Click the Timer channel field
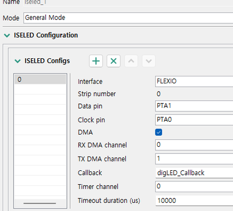 [x=194, y=187]
